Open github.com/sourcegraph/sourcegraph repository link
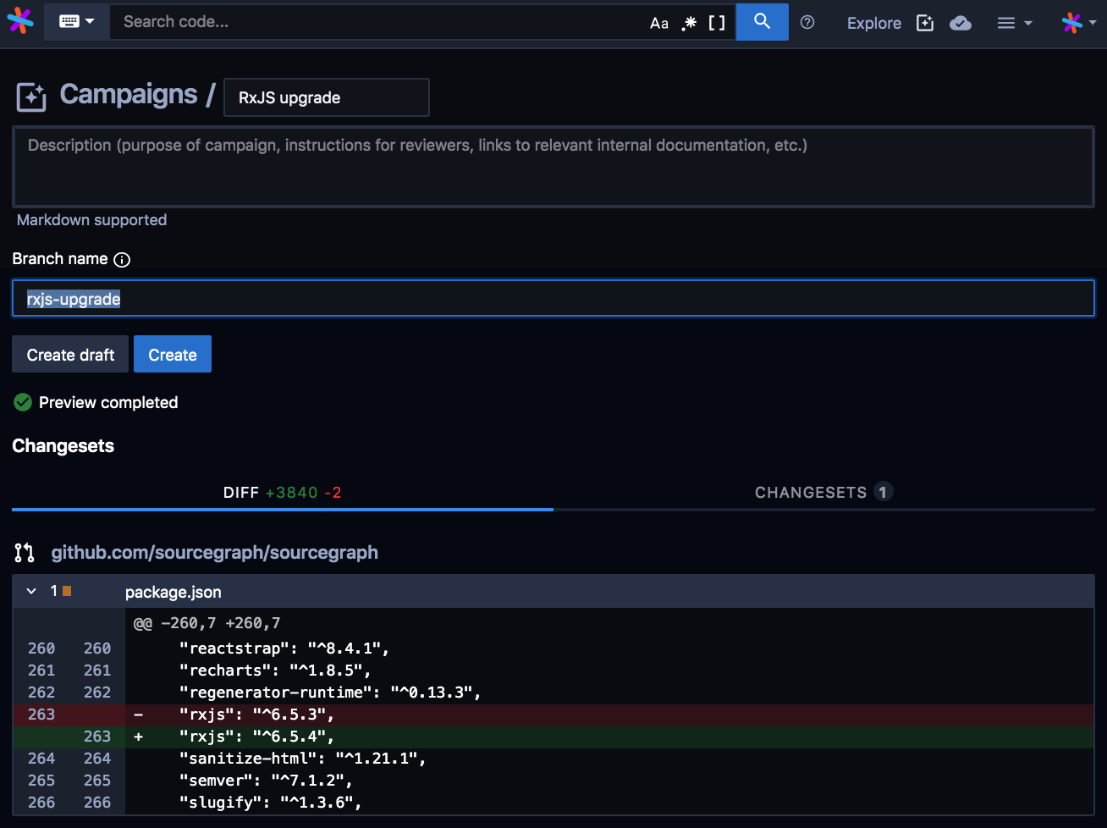This screenshot has width=1107, height=828. pos(215,553)
